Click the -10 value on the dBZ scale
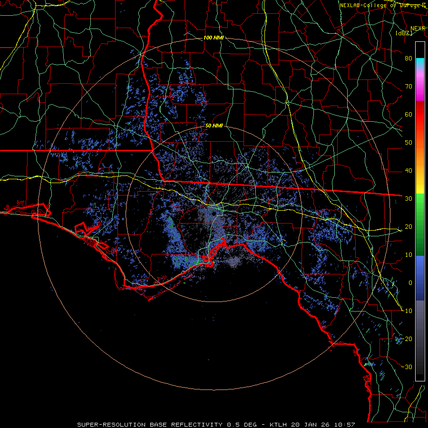The width and height of the screenshot is (428, 428). click(x=407, y=311)
